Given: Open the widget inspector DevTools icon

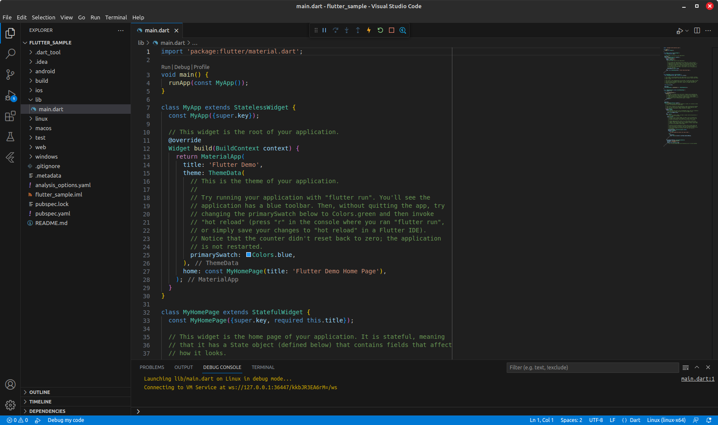Looking at the screenshot, I should point(403,30).
